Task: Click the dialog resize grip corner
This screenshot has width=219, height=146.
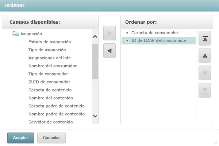Action: tap(216, 143)
